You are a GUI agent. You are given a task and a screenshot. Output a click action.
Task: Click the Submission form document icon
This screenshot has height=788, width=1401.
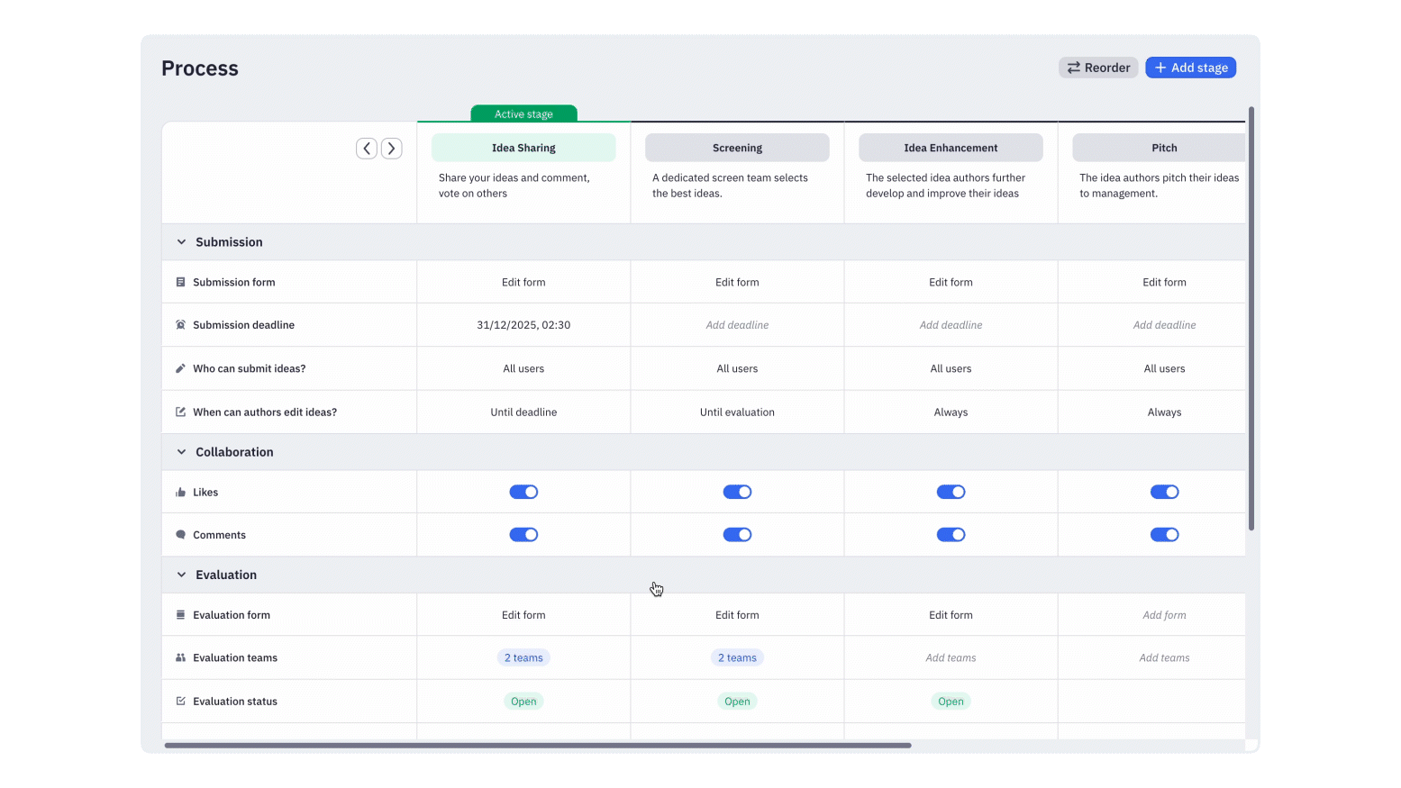point(180,282)
